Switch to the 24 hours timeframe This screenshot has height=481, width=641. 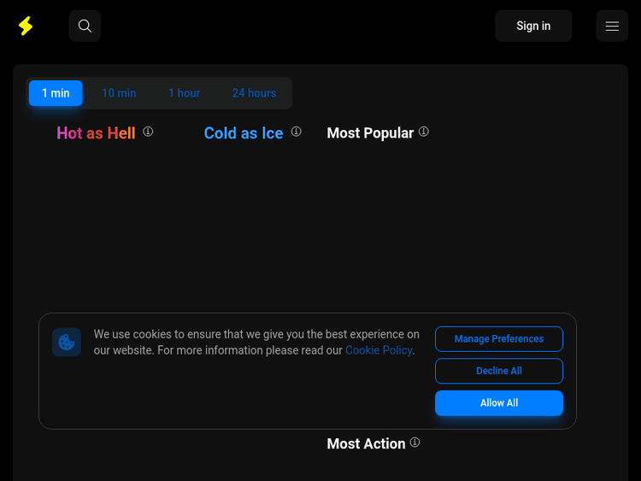point(254,93)
